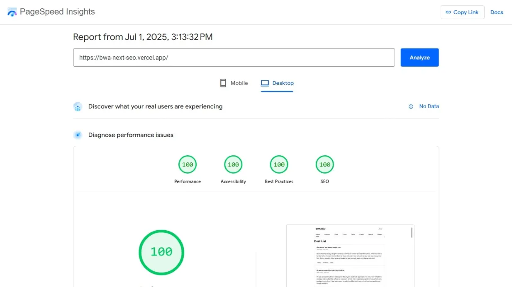Viewport: 512px width, 287px height.
Task: Click the No Data link
Action: pyautogui.click(x=429, y=106)
